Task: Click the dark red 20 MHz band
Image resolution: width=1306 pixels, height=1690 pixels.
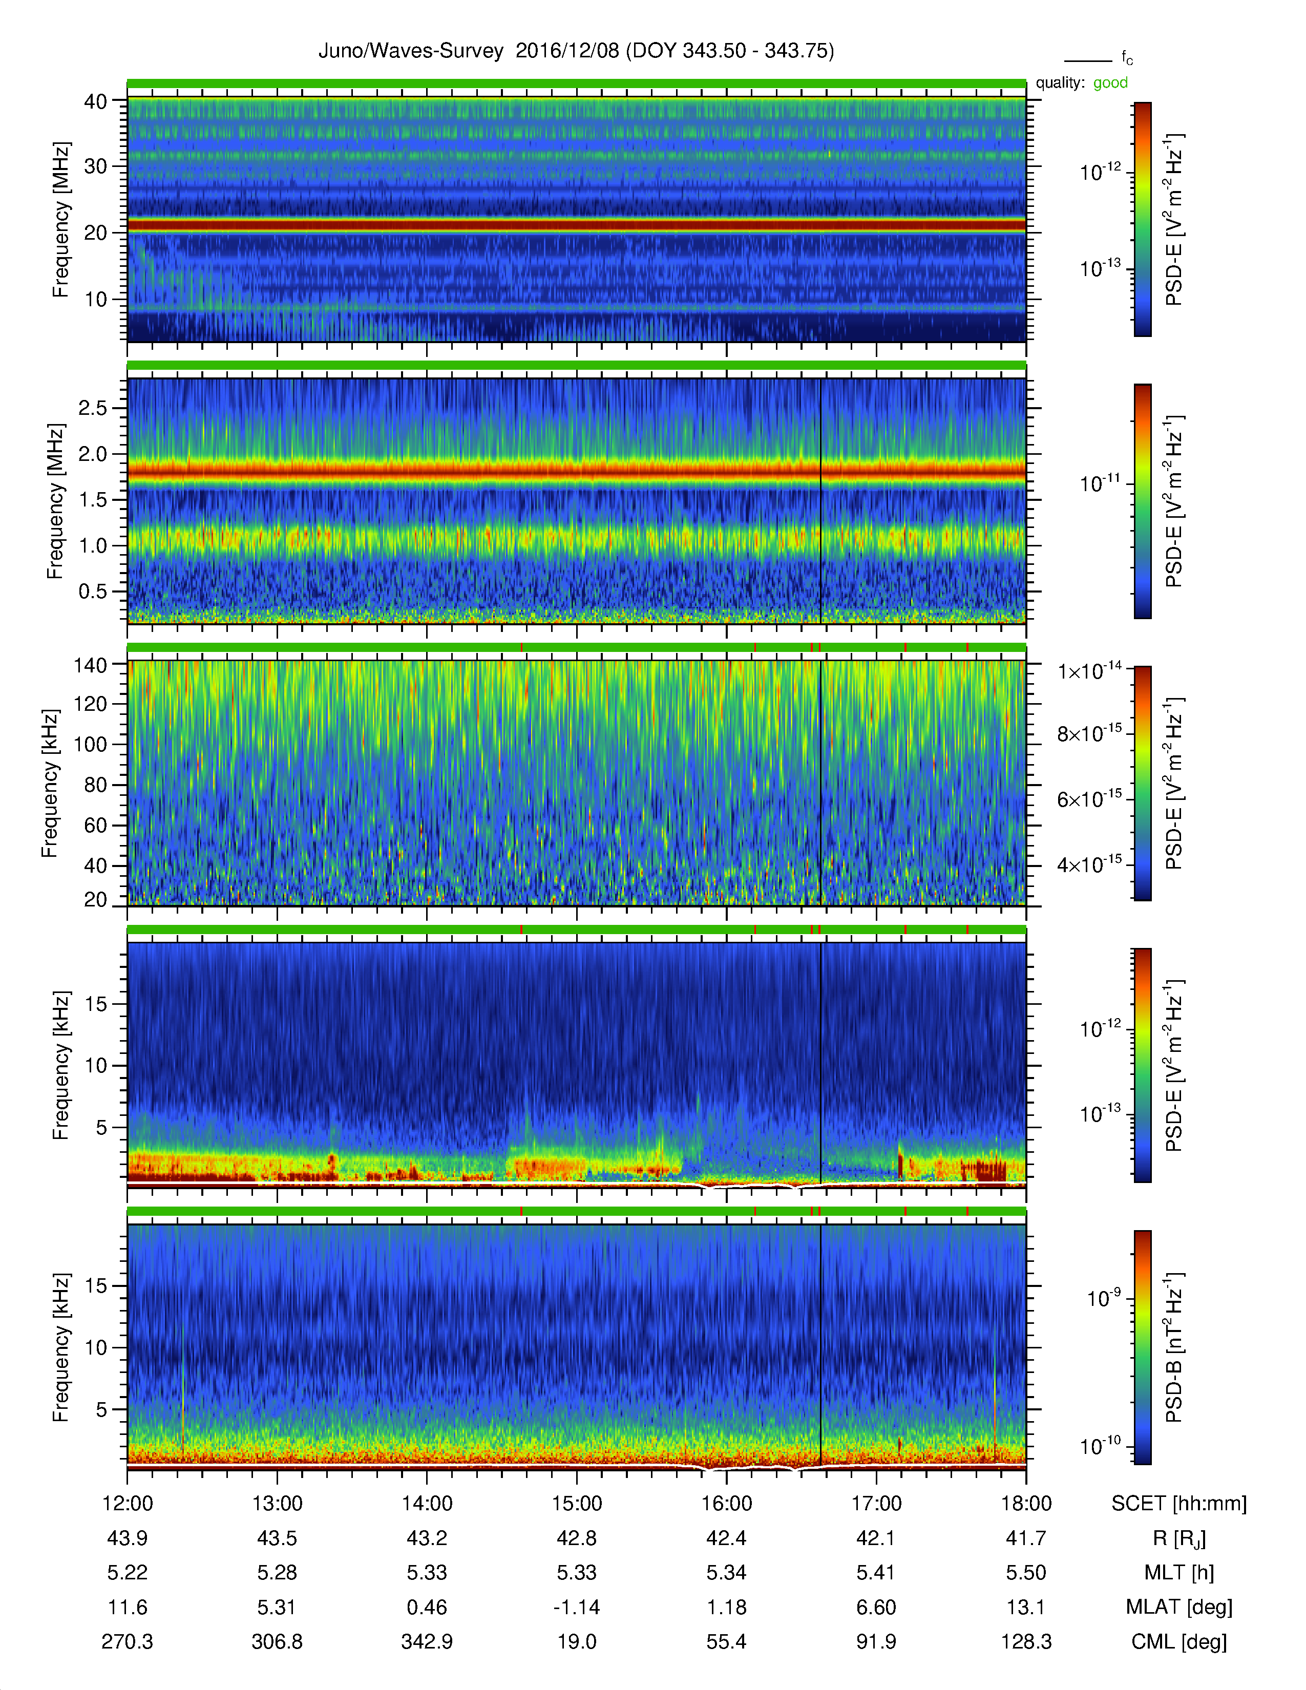Action: pos(576,225)
